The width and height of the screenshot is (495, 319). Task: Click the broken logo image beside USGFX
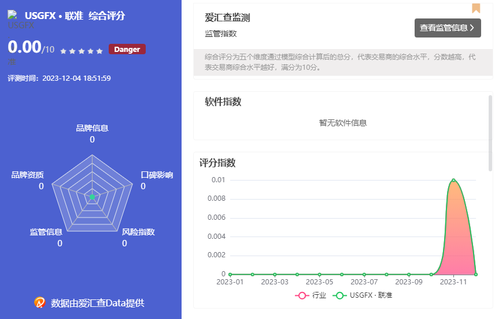(x=12, y=14)
